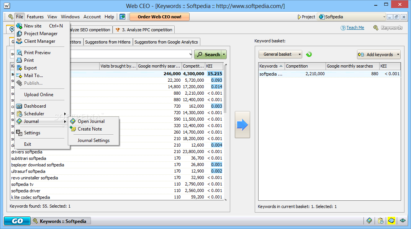The image size is (411, 229).
Task: Click the blue GO button
Action: 17,221
